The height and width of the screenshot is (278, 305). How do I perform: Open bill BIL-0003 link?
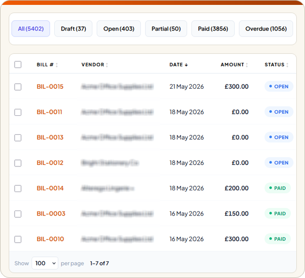pos(51,214)
